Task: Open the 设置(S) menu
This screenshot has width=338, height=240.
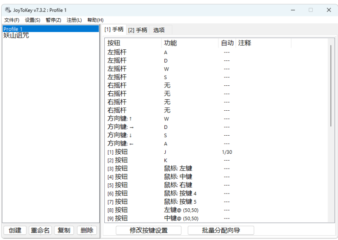Action: (x=33, y=20)
